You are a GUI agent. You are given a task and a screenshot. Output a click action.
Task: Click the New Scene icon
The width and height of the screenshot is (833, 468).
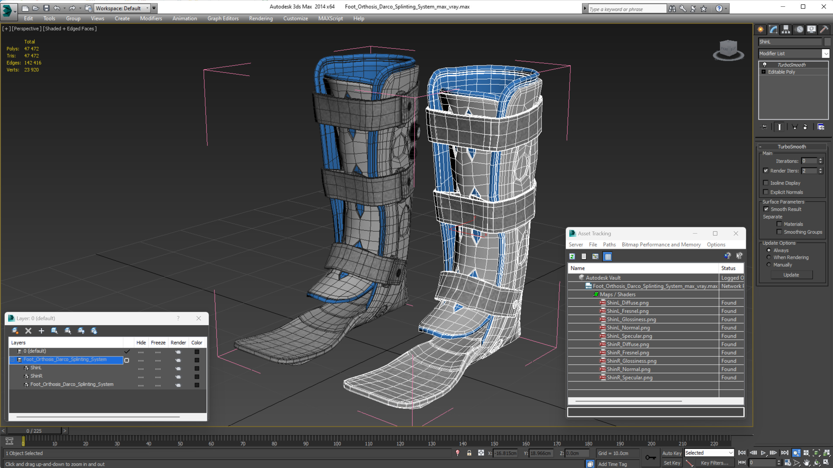point(25,8)
